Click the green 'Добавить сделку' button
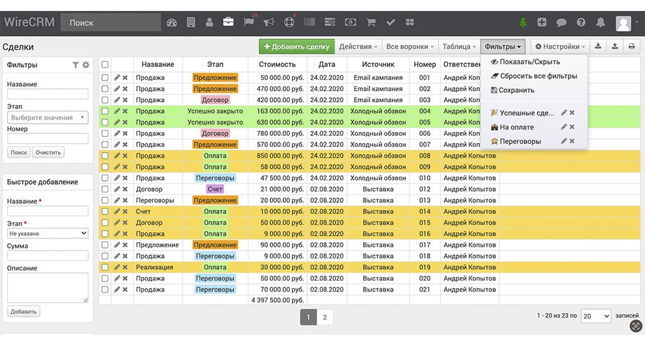Image resolution: width=645 pixels, height=351 pixels. [297, 46]
